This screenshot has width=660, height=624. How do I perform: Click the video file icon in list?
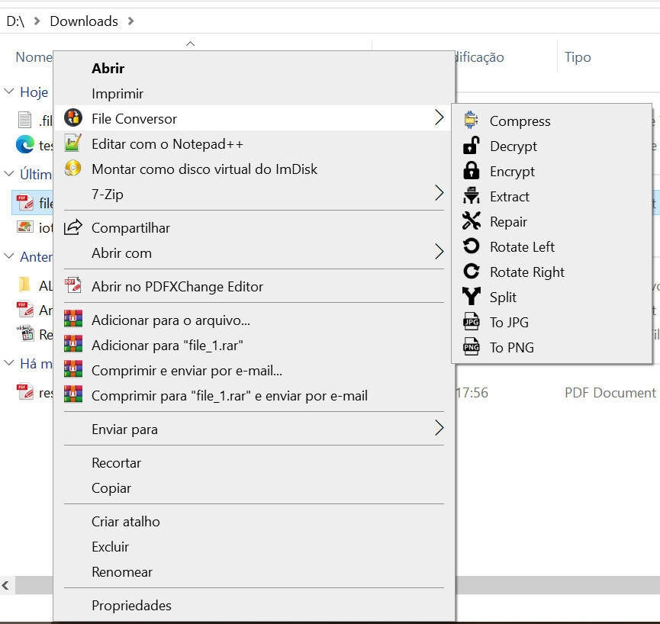(x=25, y=333)
